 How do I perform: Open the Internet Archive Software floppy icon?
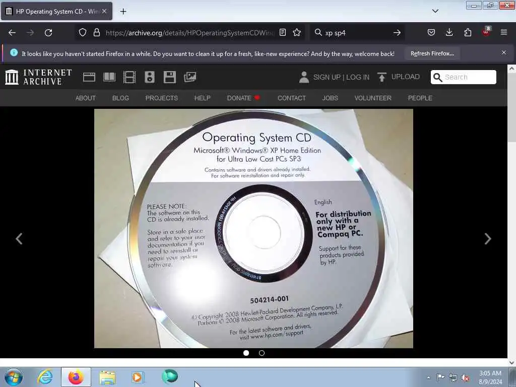[170, 77]
